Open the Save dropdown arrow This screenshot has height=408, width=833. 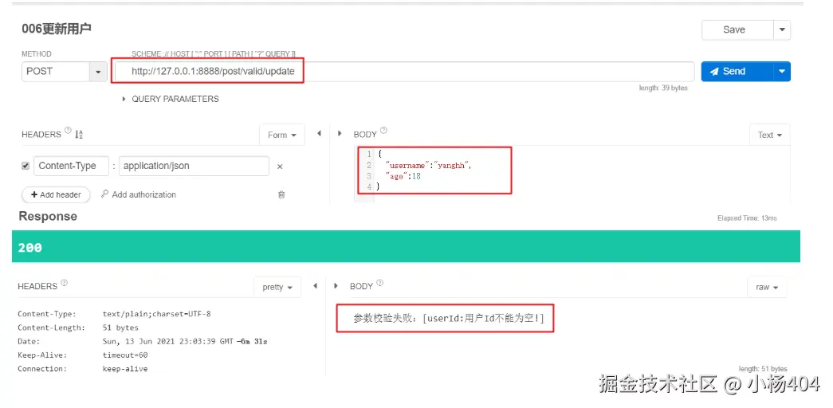[x=782, y=29]
